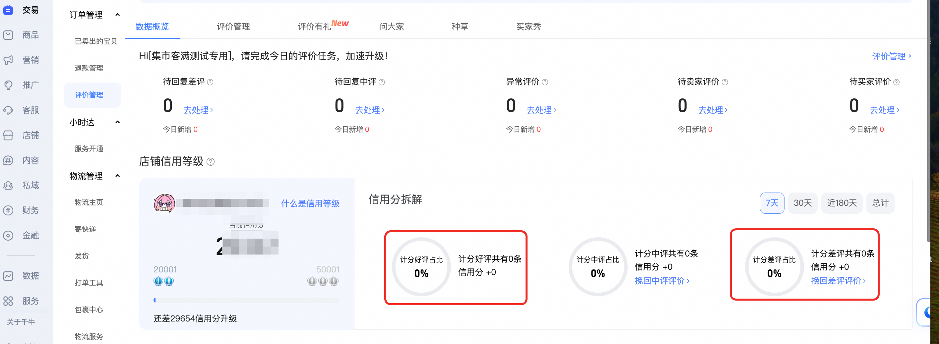This screenshot has width=939, height=344.
Task: Click the 金融 finance icon
Action: click(x=8, y=235)
